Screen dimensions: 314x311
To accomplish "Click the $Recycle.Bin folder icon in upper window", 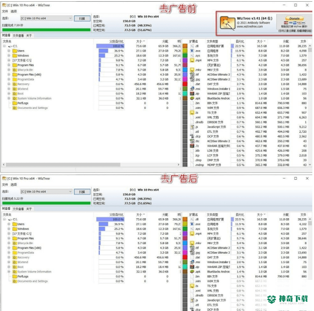I will pyautogui.click(x=15, y=70).
